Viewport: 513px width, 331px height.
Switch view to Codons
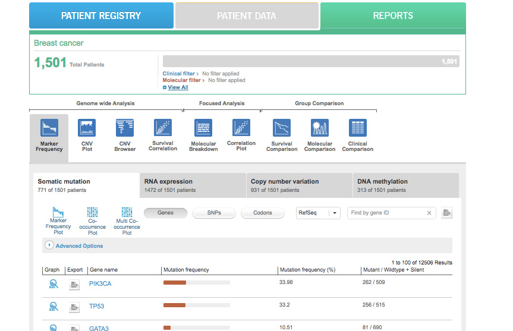point(263,213)
